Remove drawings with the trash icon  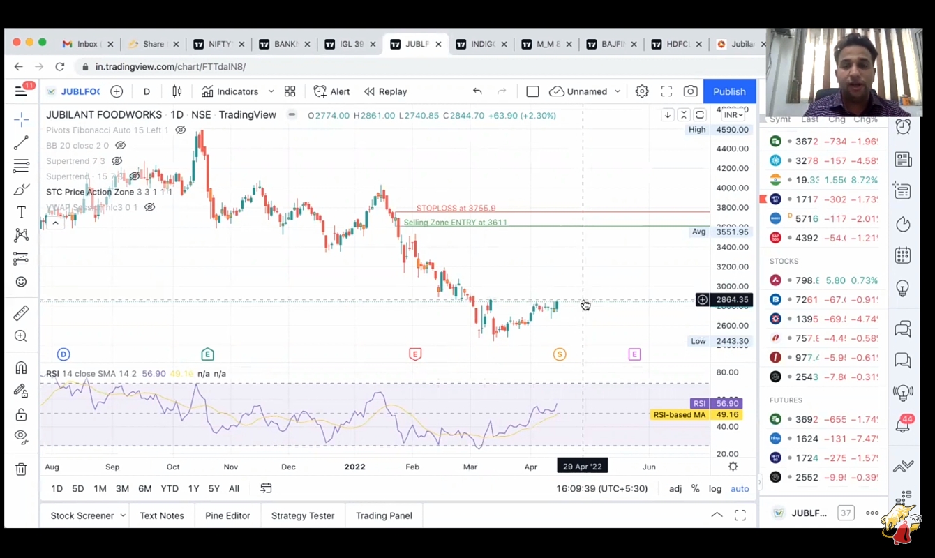pyautogui.click(x=21, y=469)
